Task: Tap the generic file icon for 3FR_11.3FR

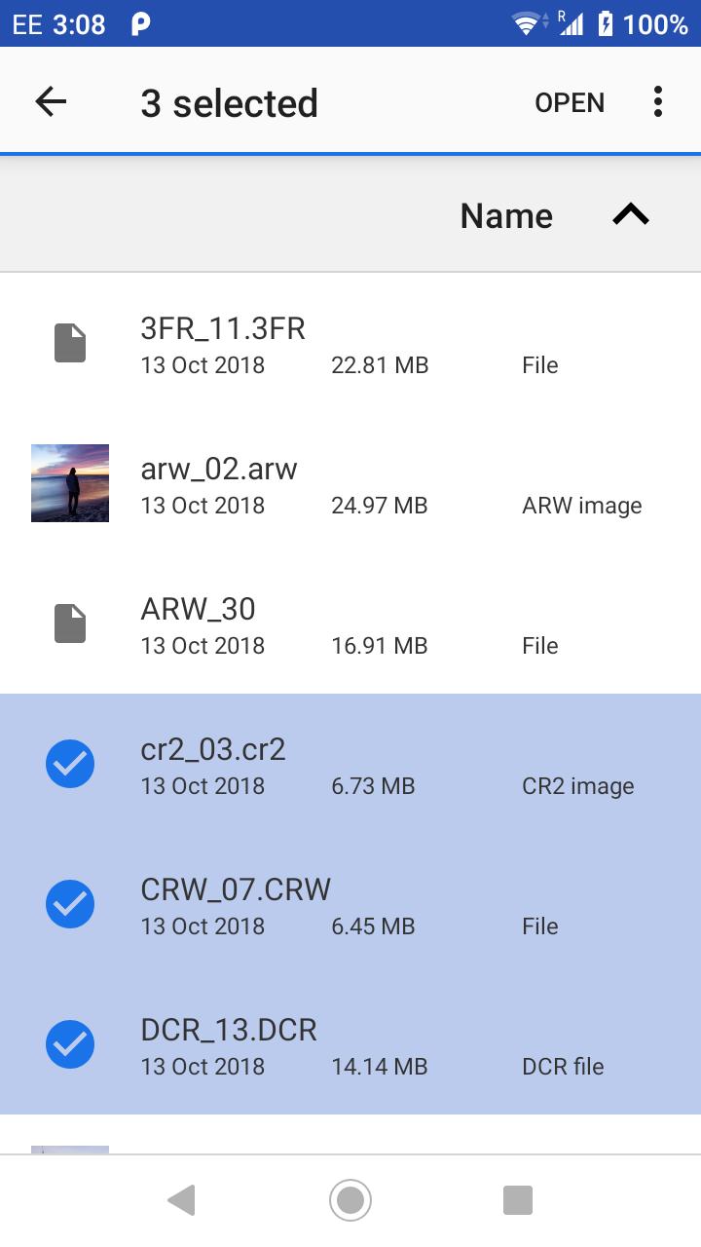Action: coord(70,343)
